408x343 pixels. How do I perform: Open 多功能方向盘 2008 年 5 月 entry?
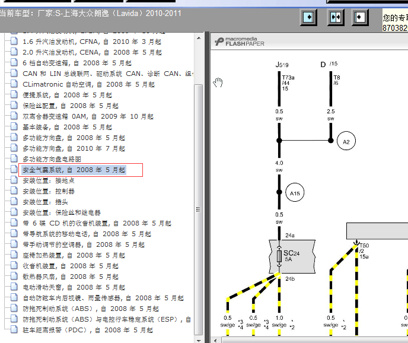tap(74, 138)
